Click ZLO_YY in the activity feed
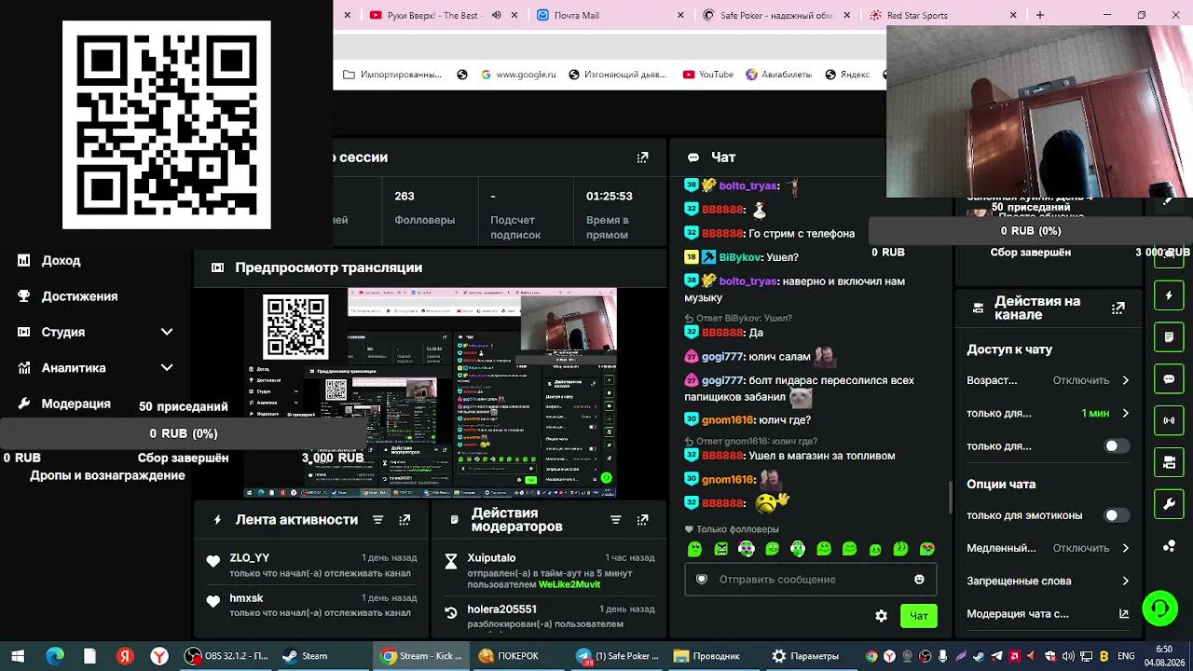The image size is (1193, 671). (250, 558)
